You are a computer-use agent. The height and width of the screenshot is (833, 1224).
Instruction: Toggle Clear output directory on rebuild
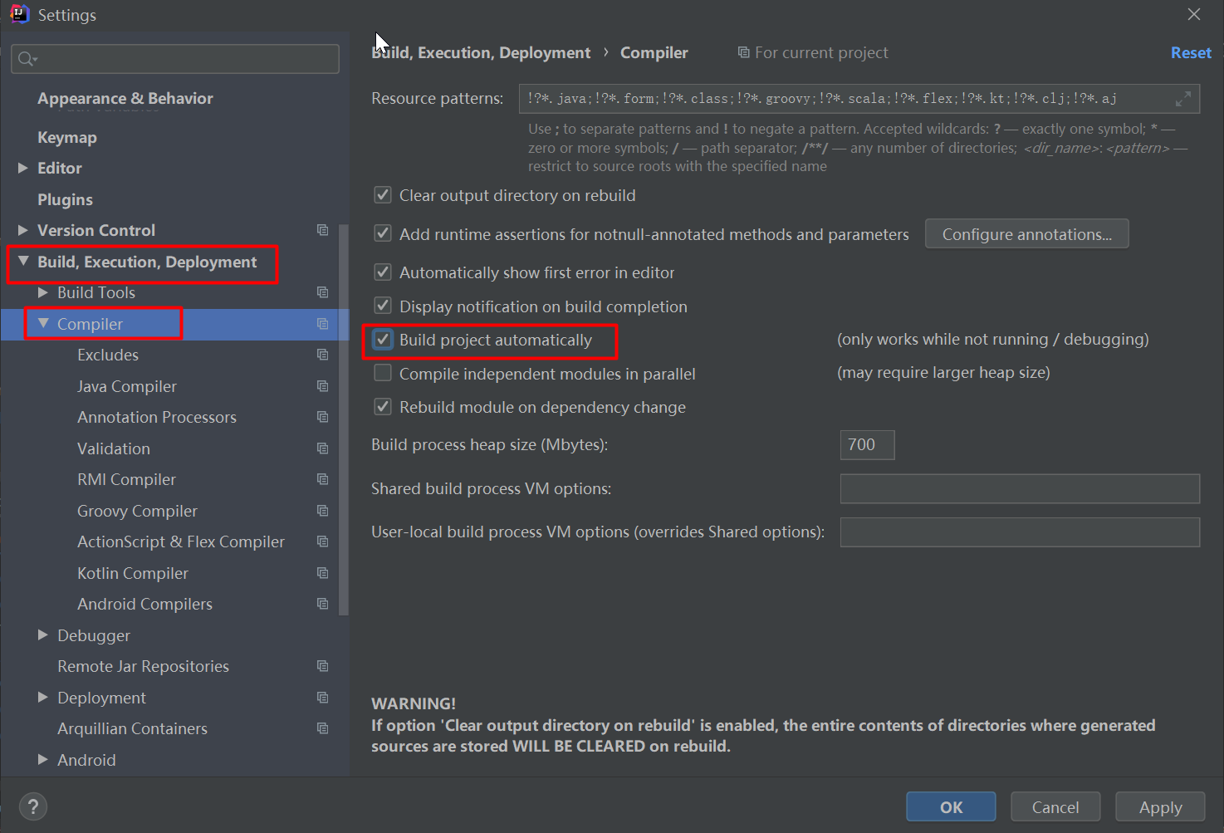pyautogui.click(x=383, y=195)
